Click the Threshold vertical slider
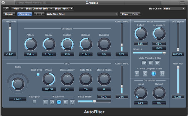This screenshot has width=188, height=116. (10, 37)
